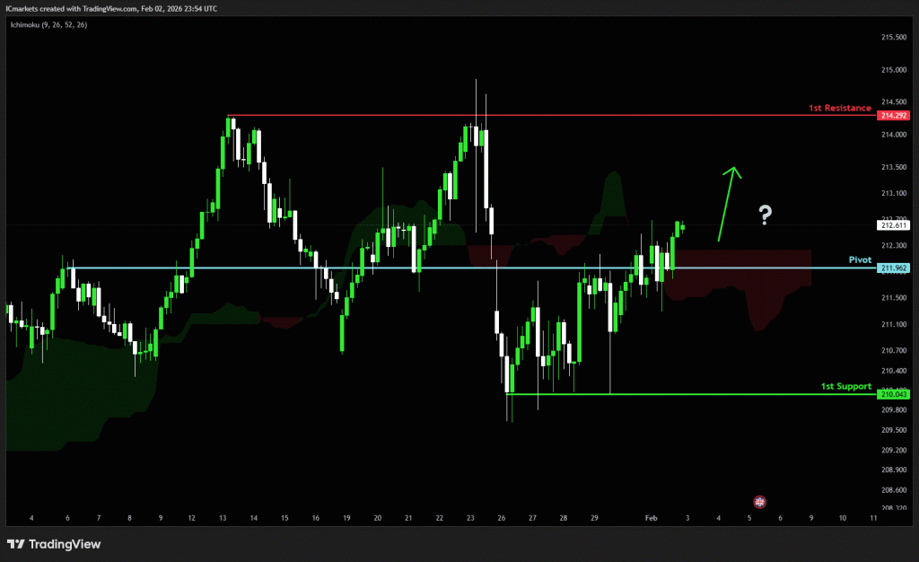The height and width of the screenshot is (562, 919).
Task: Click the red 214.292 resistance price tag
Action: point(895,116)
